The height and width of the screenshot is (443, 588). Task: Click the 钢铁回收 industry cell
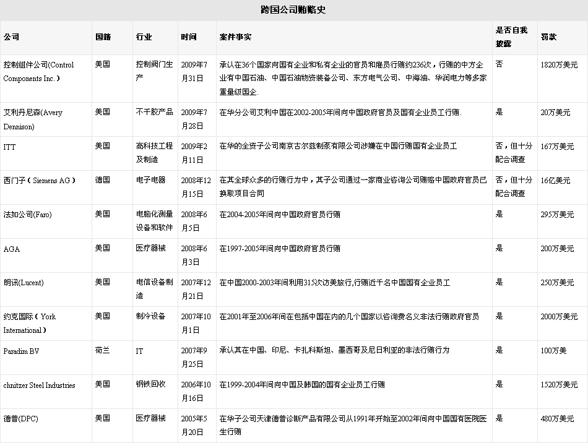(150, 384)
